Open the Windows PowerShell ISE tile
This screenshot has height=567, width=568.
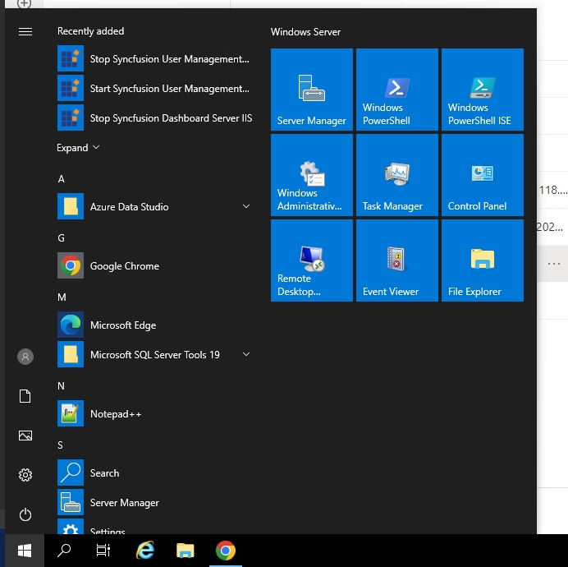tap(483, 90)
